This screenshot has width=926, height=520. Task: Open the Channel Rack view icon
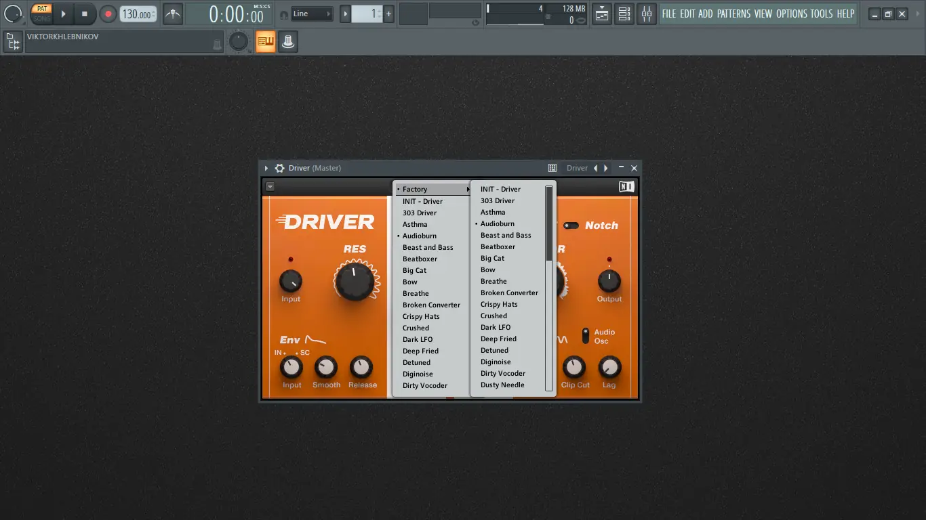(624, 14)
